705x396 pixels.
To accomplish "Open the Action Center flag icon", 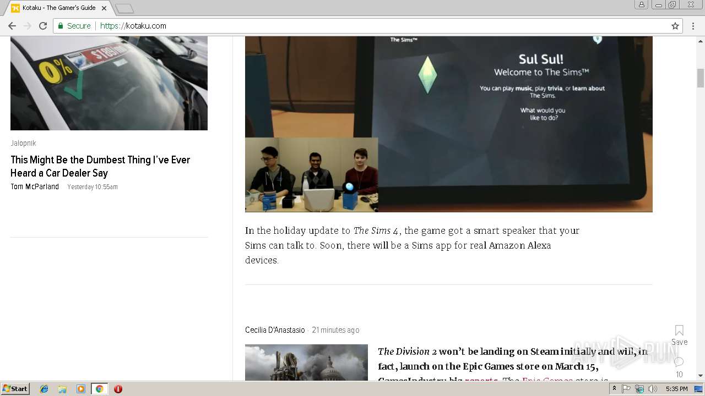I will [626, 389].
